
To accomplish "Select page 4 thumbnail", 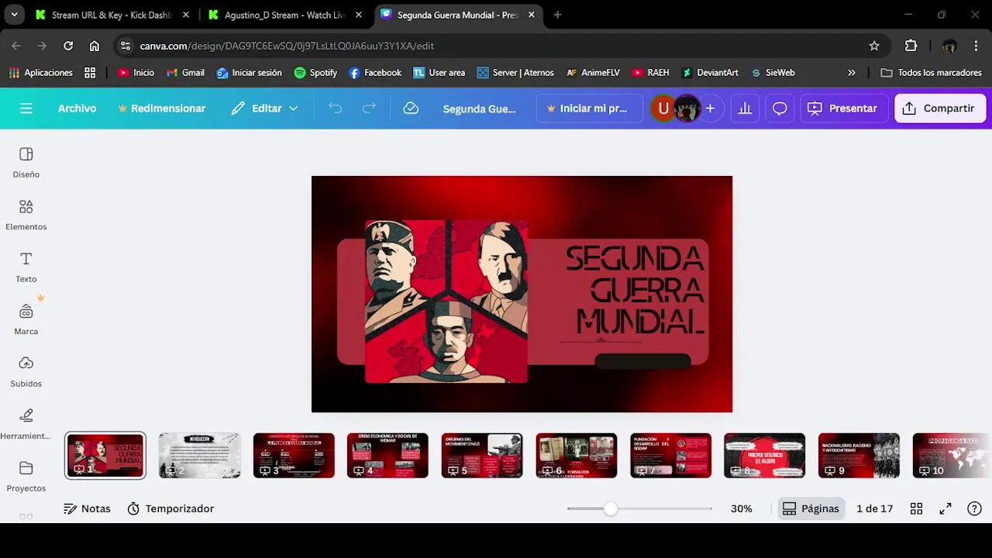I will point(388,455).
